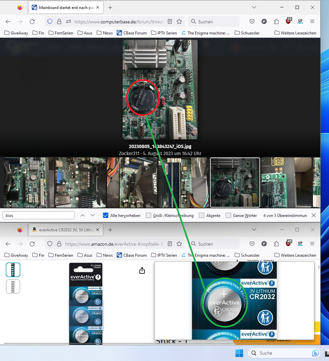This screenshot has width=329, height=361.
Task: Open CBase Forum bookmark in top window
Action: click(x=132, y=33)
